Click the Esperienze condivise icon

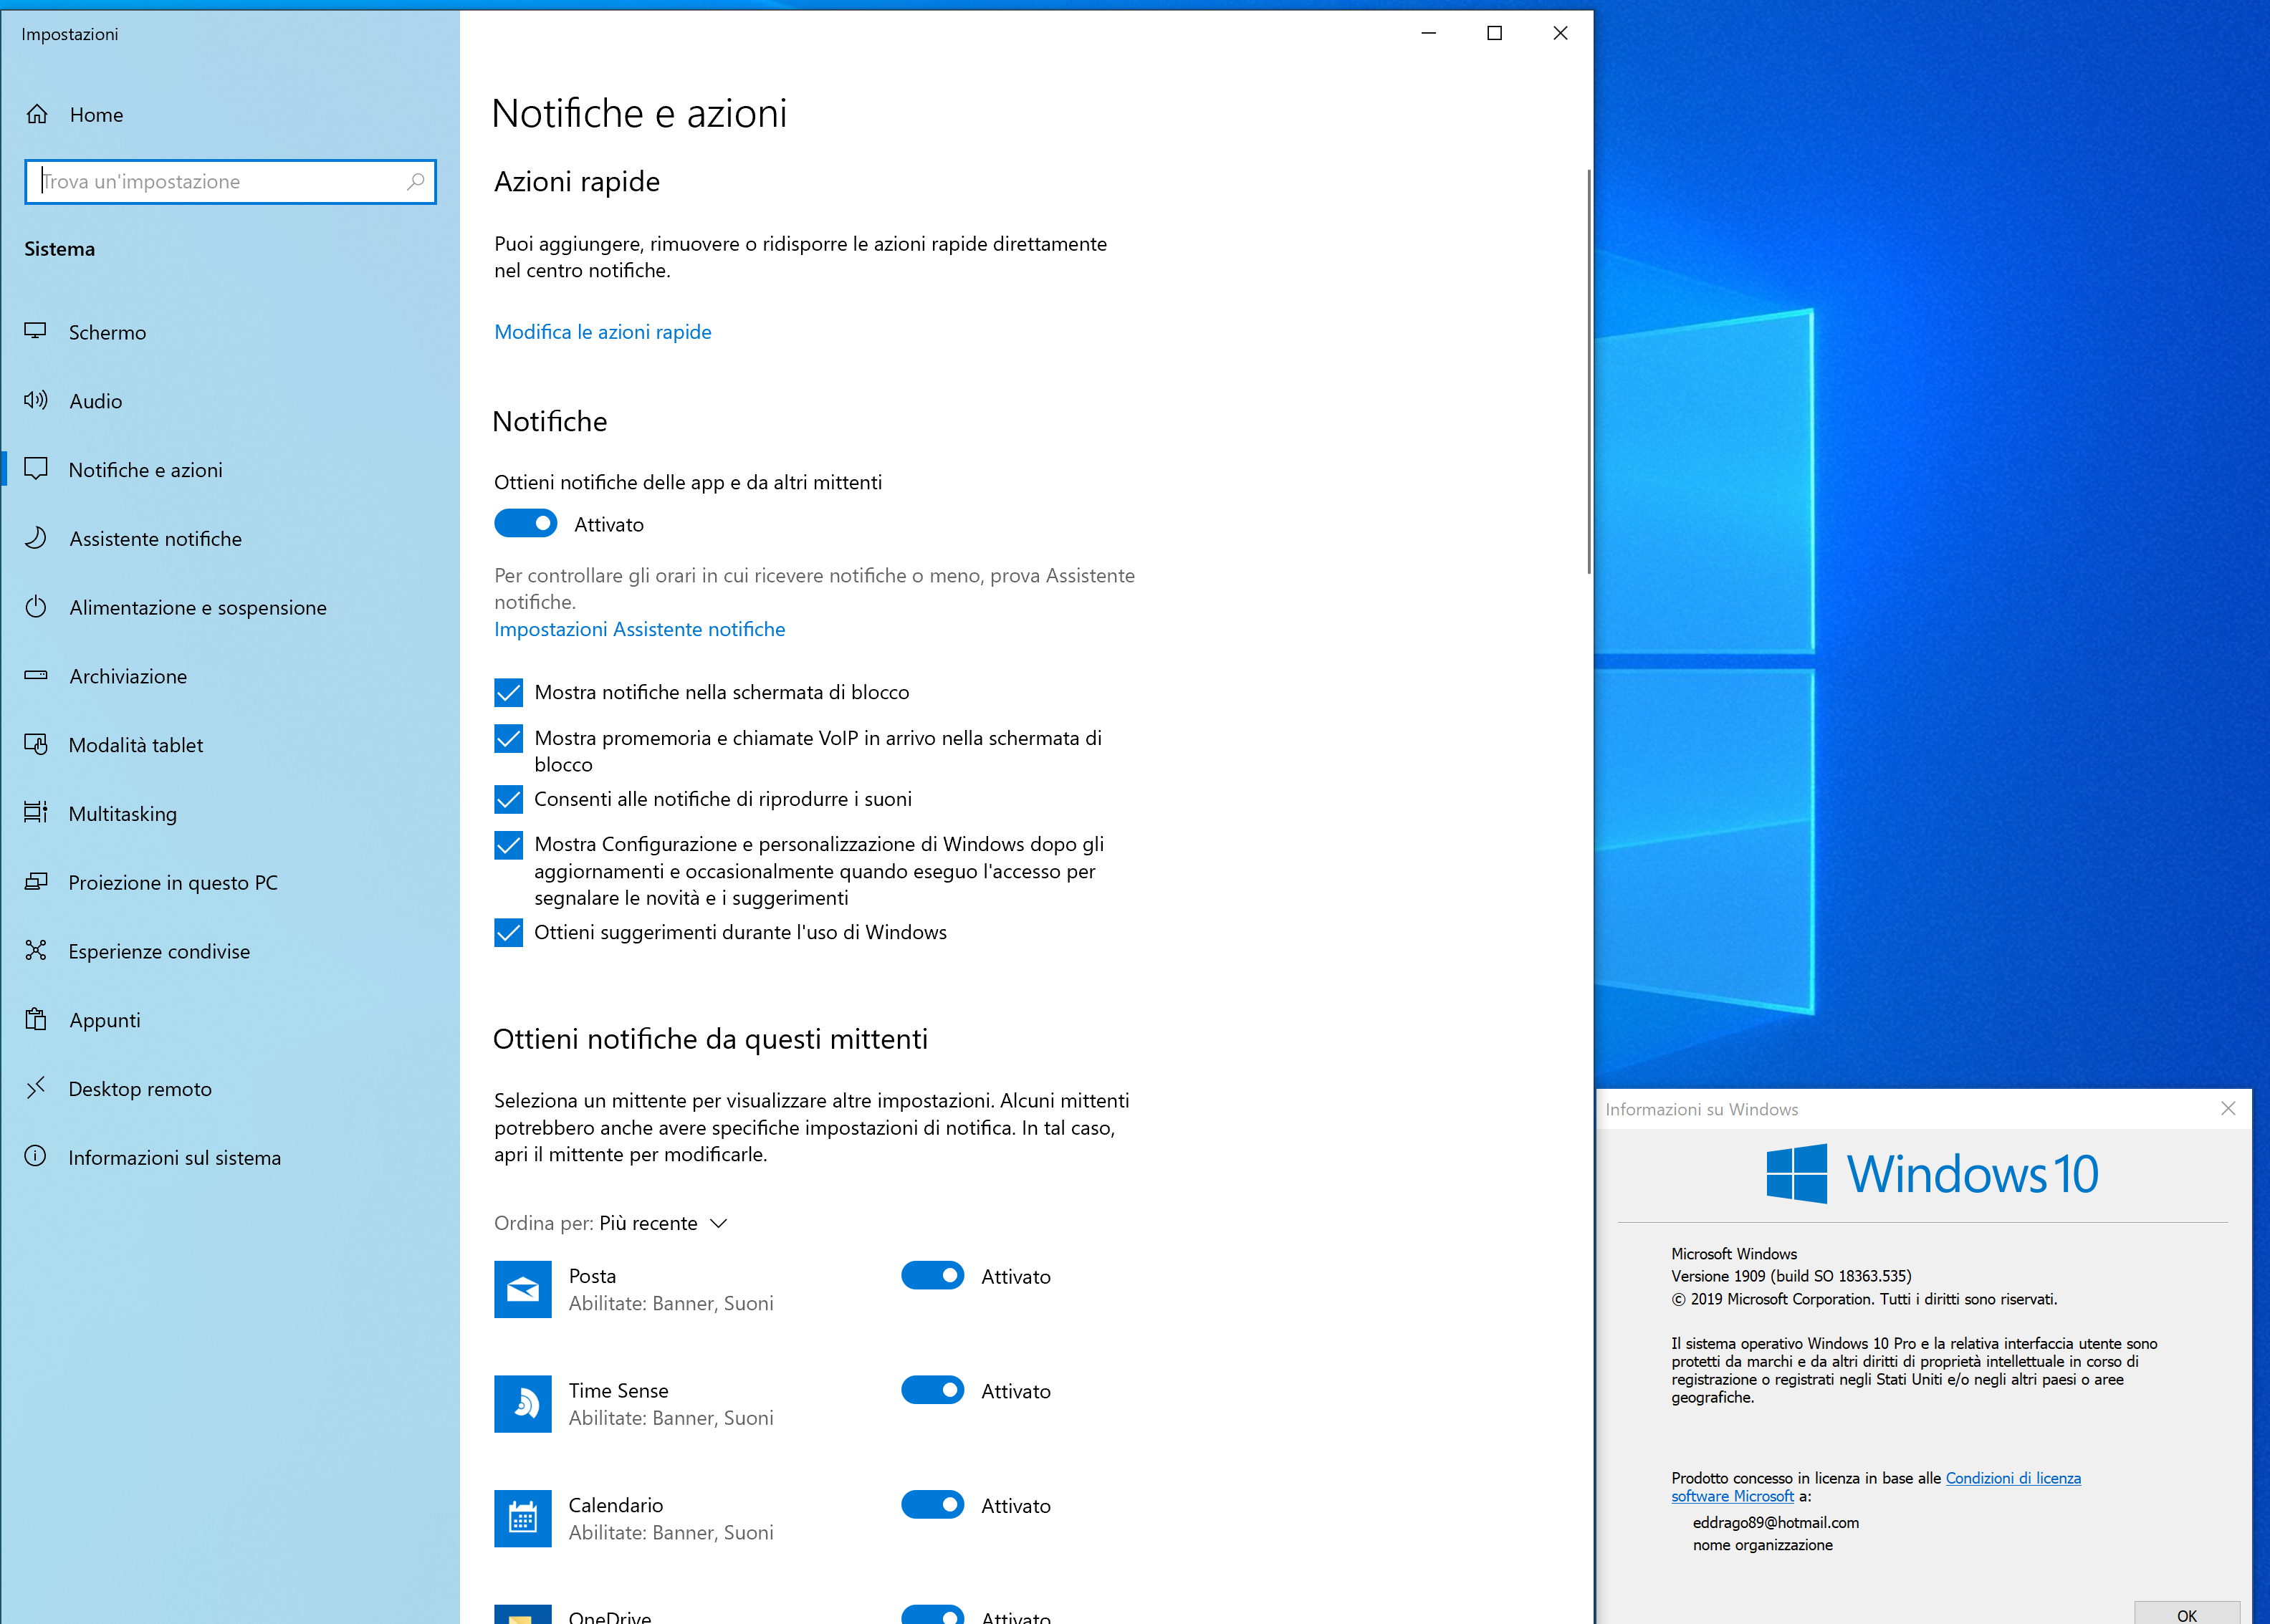pos(36,950)
